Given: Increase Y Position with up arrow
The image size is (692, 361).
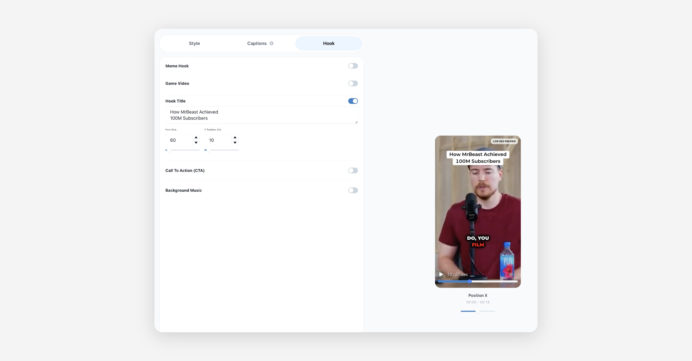Looking at the screenshot, I should (x=235, y=137).
